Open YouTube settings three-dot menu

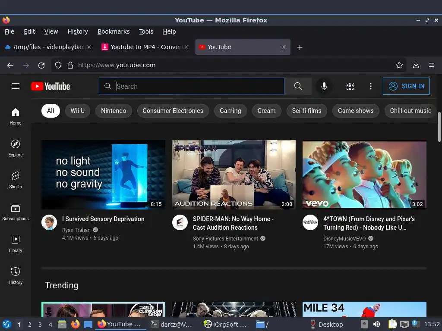(371, 86)
